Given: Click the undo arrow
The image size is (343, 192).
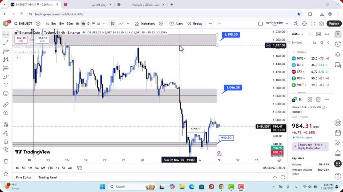Looking at the screenshot, I should click(x=211, y=24).
